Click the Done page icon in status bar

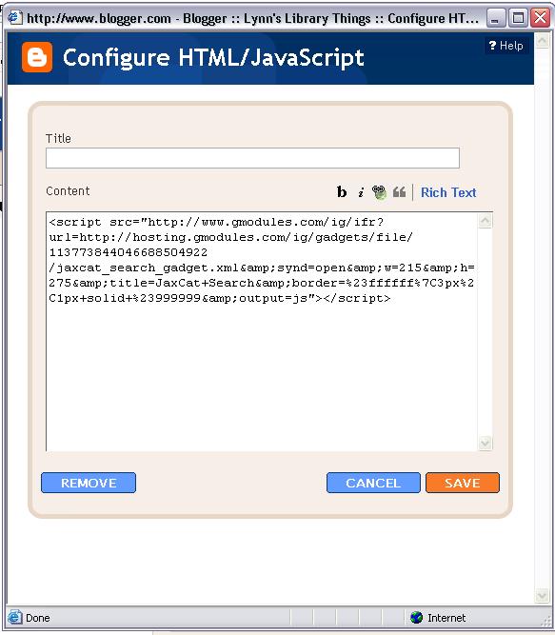click(x=15, y=617)
